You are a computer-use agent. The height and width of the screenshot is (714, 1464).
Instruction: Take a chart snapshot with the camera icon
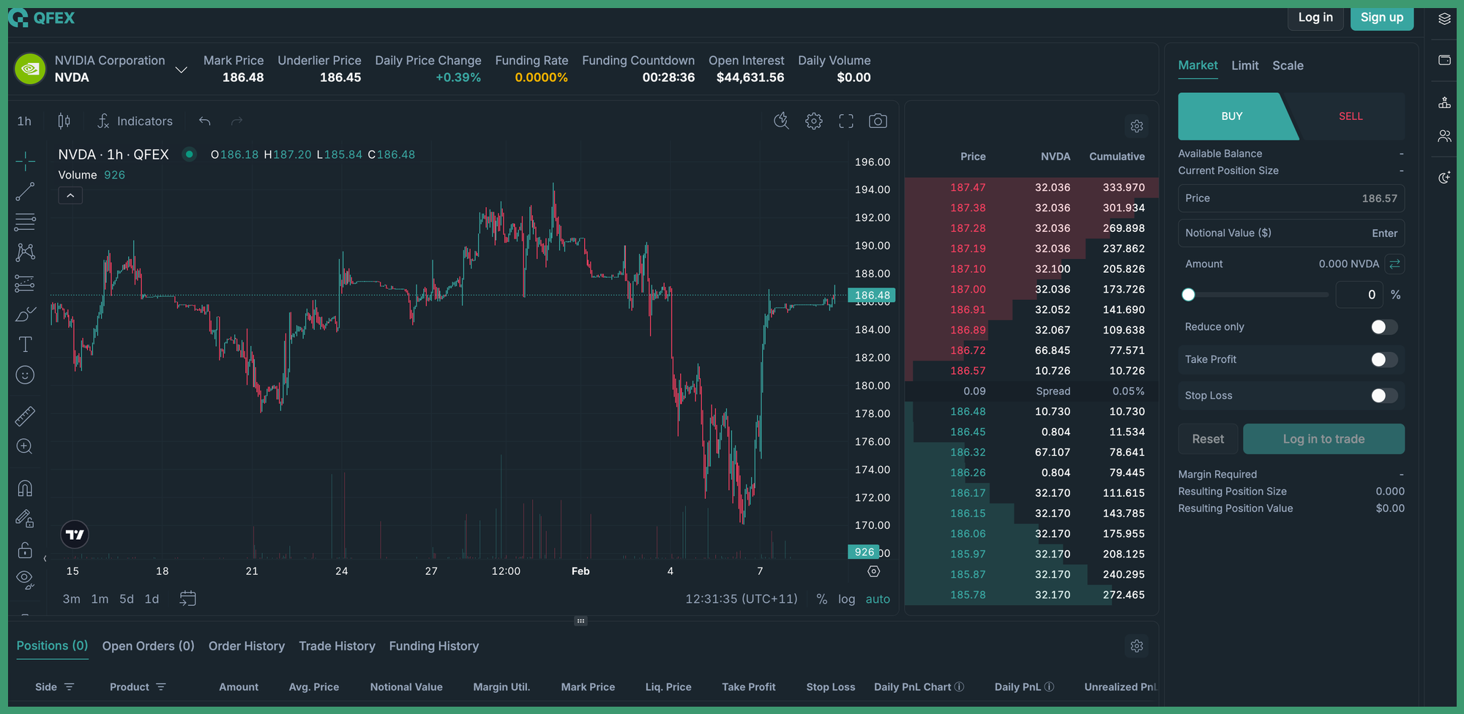pos(878,121)
